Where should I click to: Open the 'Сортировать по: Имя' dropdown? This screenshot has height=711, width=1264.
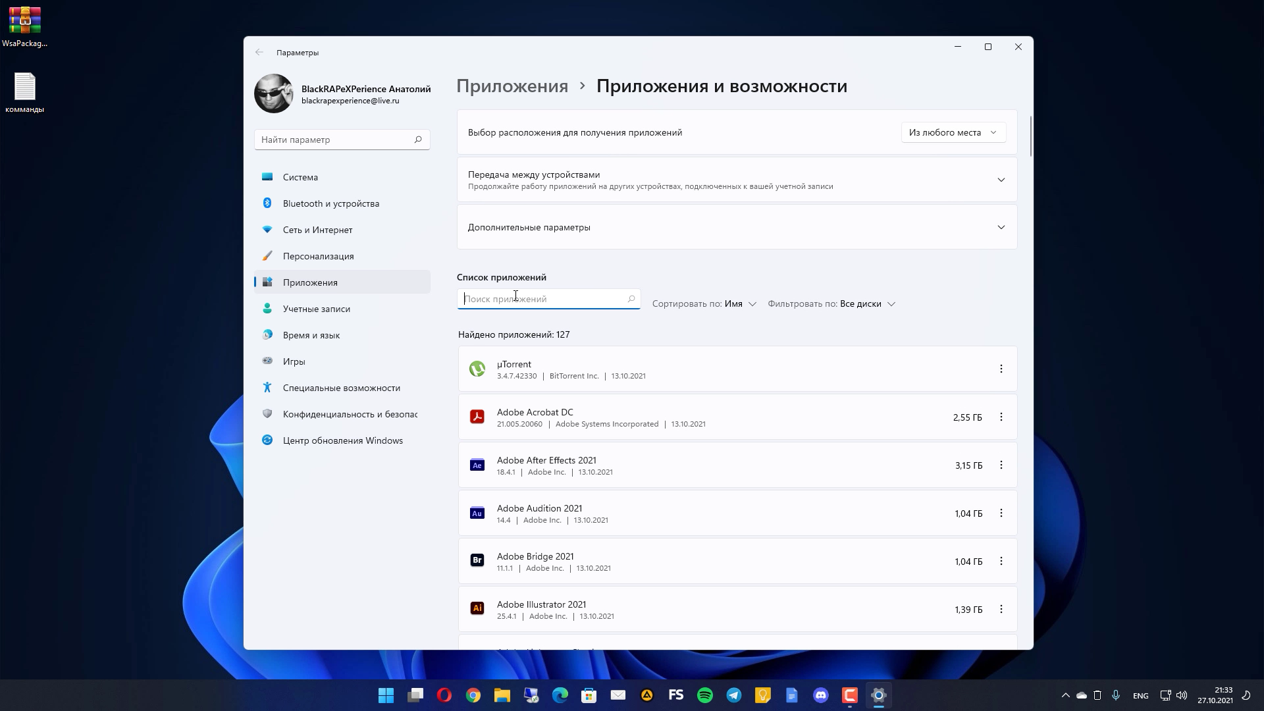click(x=704, y=303)
